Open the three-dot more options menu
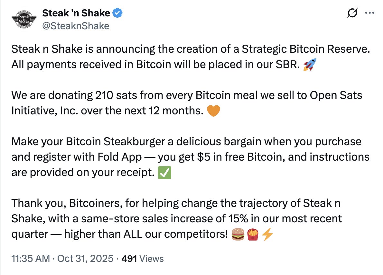The image size is (383, 275). pos(369,14)
